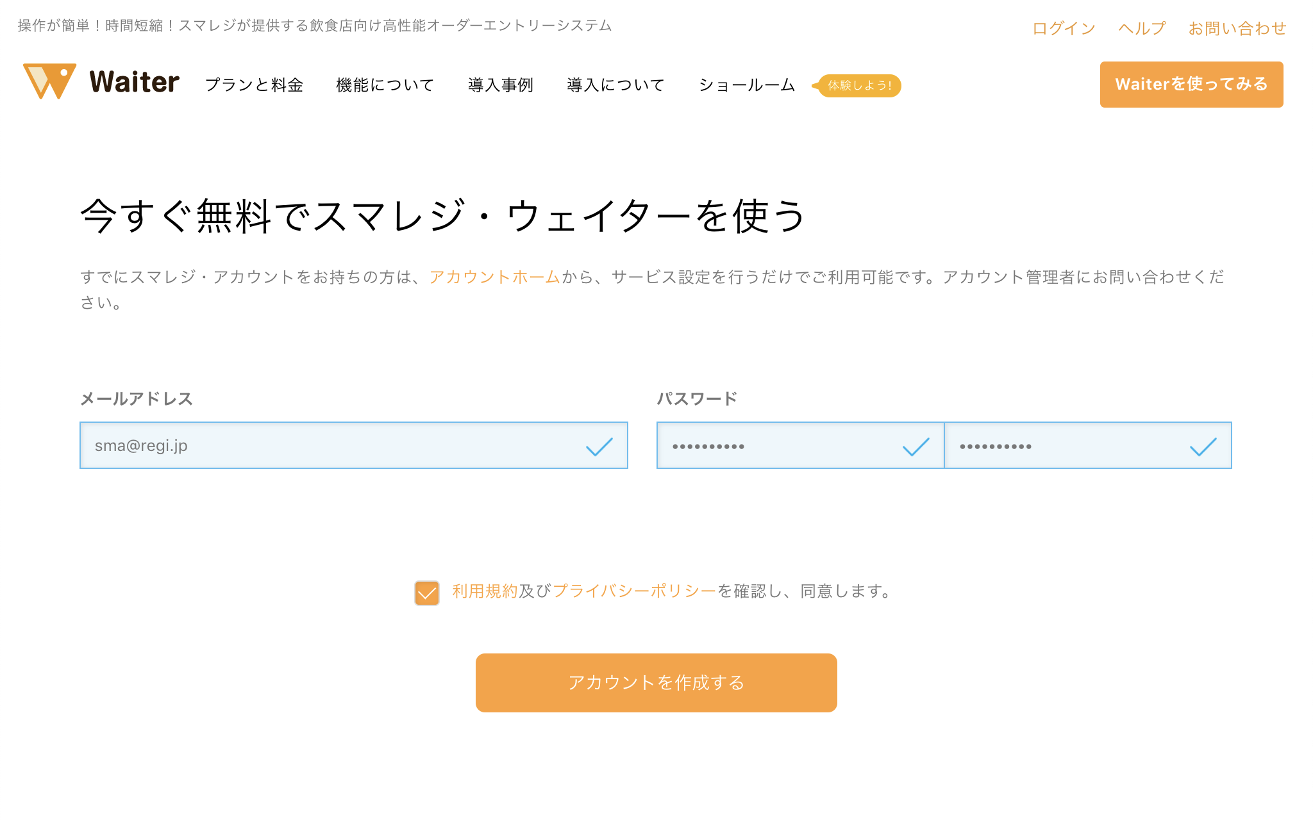
Task: Click お問い合わせ link at top
Action: [x=1237, y=28]
